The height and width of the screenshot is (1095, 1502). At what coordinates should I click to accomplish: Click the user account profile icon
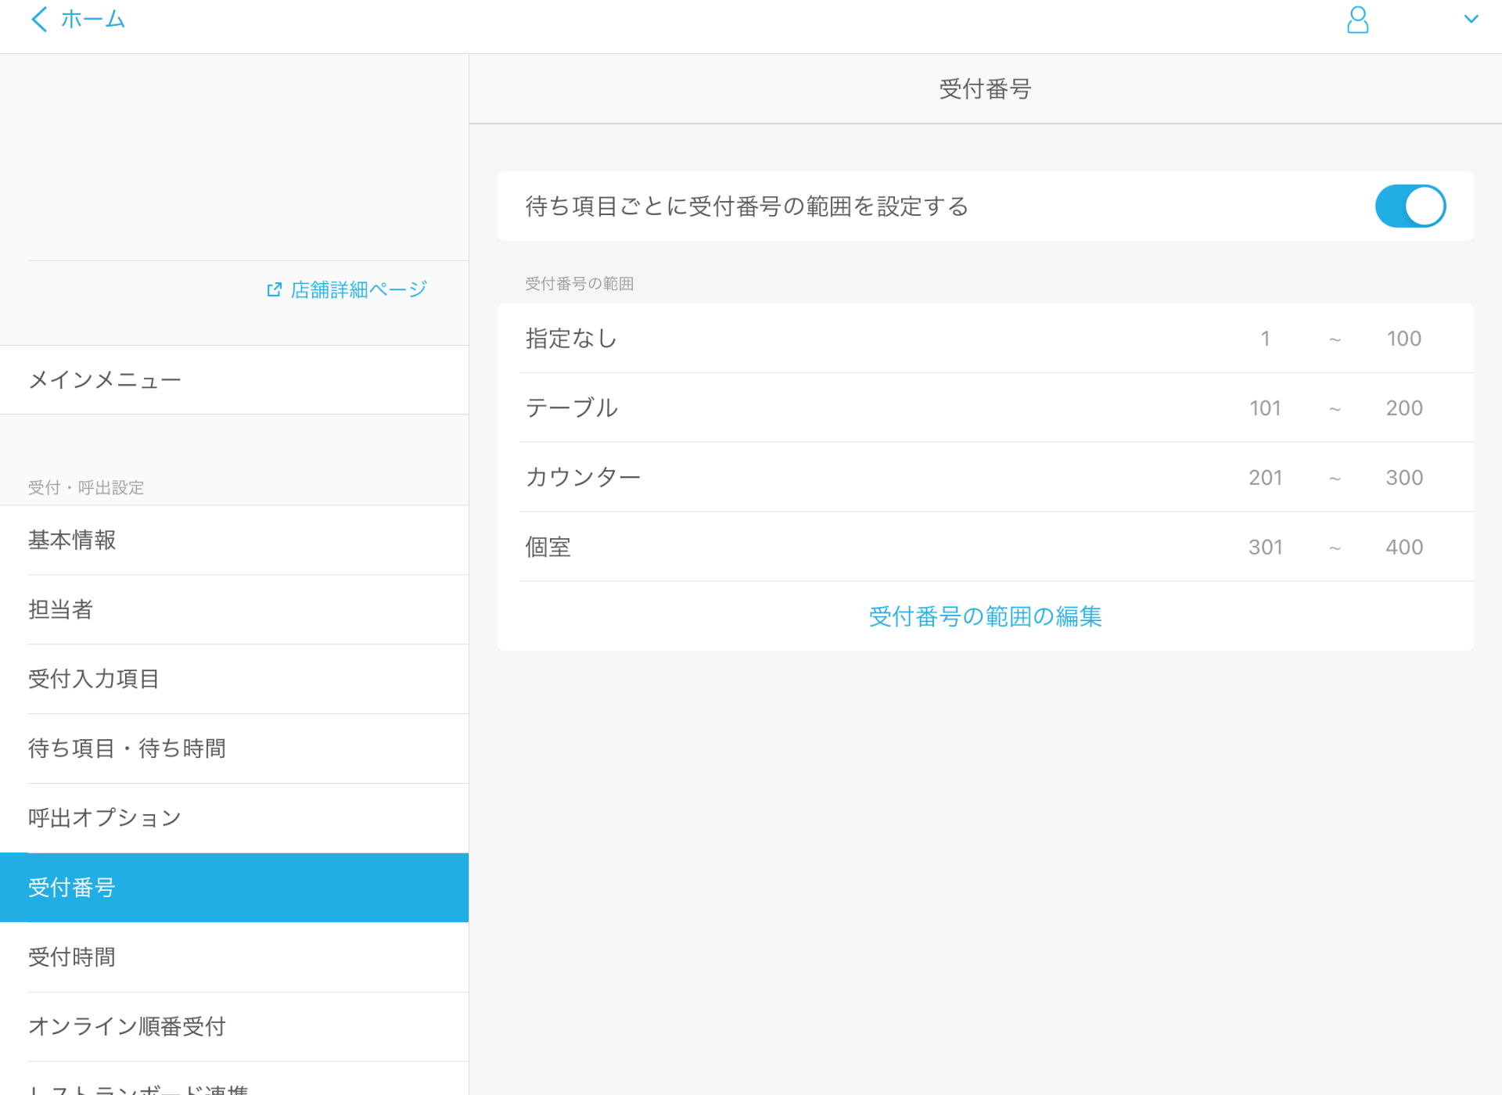(x=1357, y=20)
